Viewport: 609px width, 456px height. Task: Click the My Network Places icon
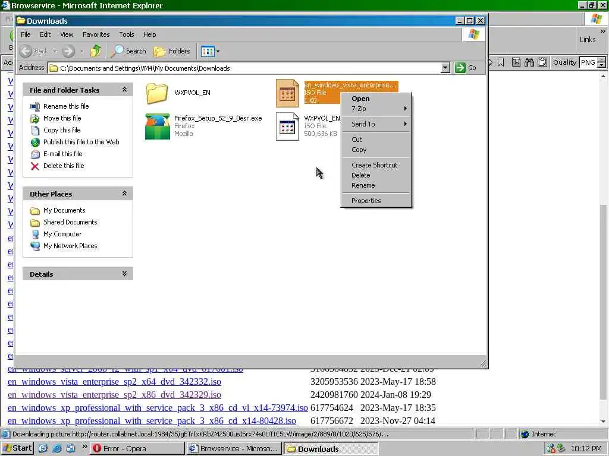click(x=35, y=246)
